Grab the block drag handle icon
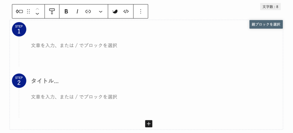293x133 pixels. pos(28,11)
